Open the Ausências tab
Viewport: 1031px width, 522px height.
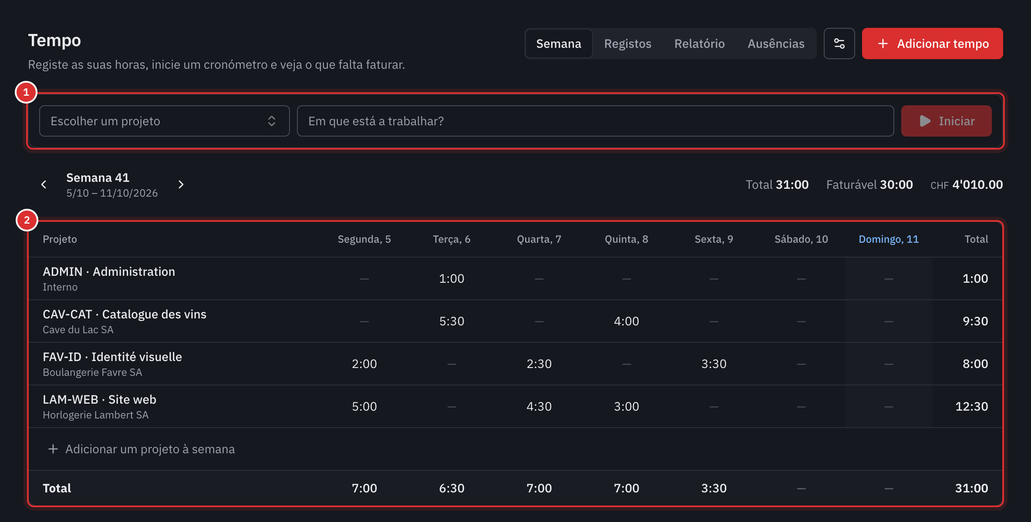tap(776, 43)
